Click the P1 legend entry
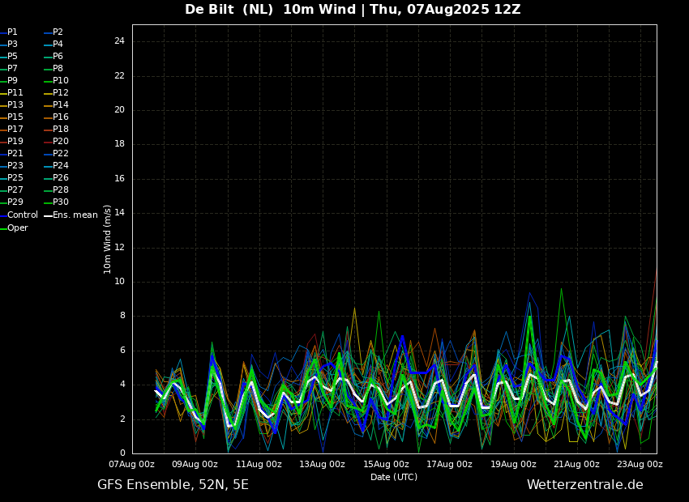This screenshot has height=502, width=689. coord(9,32)
